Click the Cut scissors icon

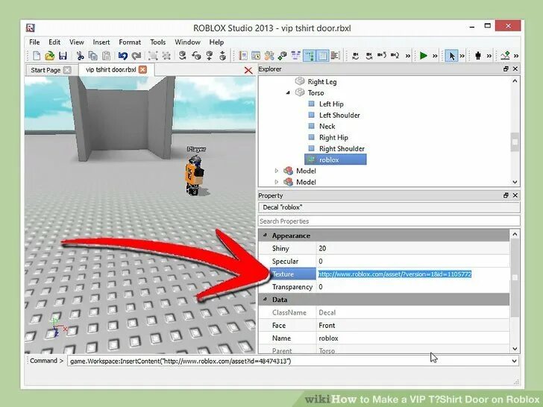point(80,55)
